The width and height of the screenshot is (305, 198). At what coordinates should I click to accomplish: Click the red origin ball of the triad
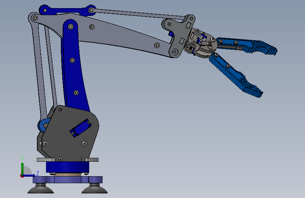22,176
